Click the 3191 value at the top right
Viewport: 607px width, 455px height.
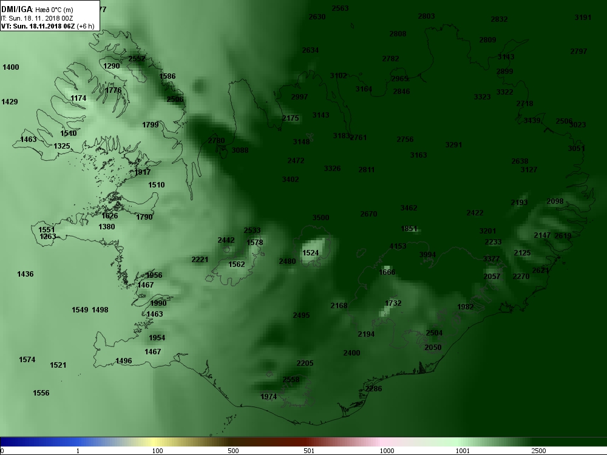click(583, 17)
